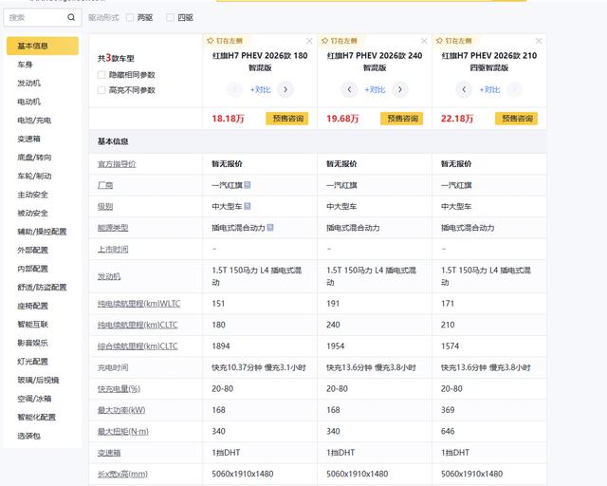Remove the 180 智混版 column with its X
Image resolution: width=607 pixels, height=486 pixels.
click(x=309, y=41)
